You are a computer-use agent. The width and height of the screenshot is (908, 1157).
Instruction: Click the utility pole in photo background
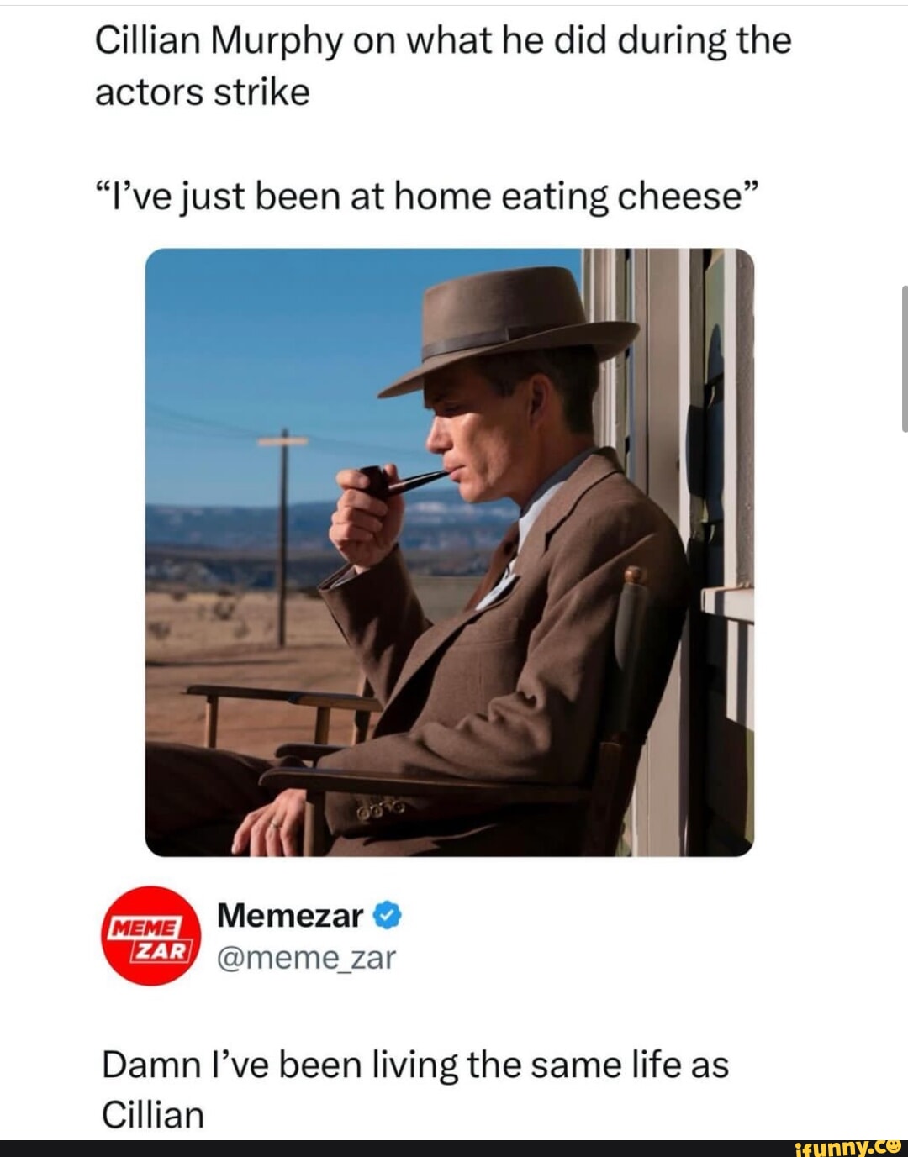[x=283, y=538]
